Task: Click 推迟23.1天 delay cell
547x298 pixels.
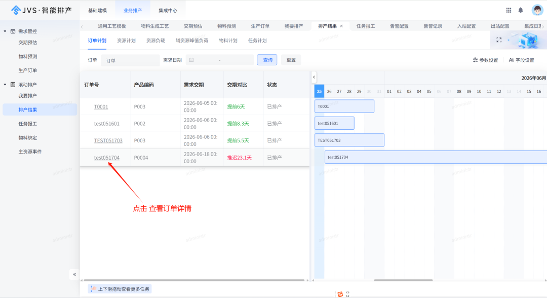Action: pyautogui.click(x=239, y=158)
